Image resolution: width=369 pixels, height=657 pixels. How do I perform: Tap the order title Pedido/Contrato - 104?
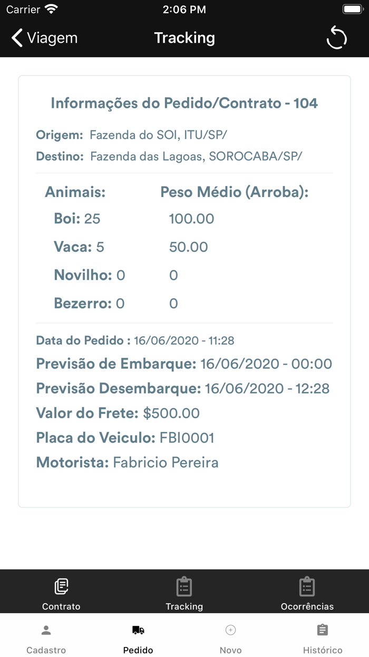click(x=184, y=103)
